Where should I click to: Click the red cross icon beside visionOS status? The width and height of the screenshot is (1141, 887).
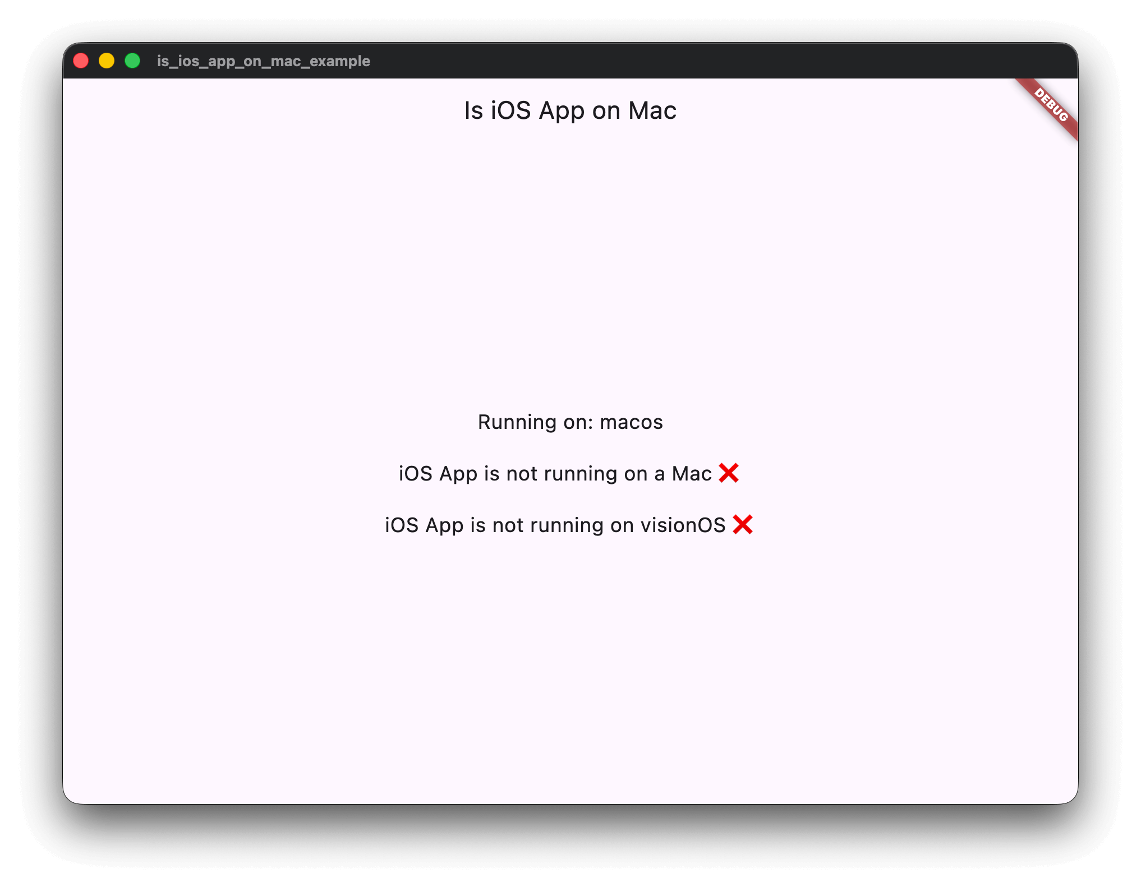coord(743,525)
